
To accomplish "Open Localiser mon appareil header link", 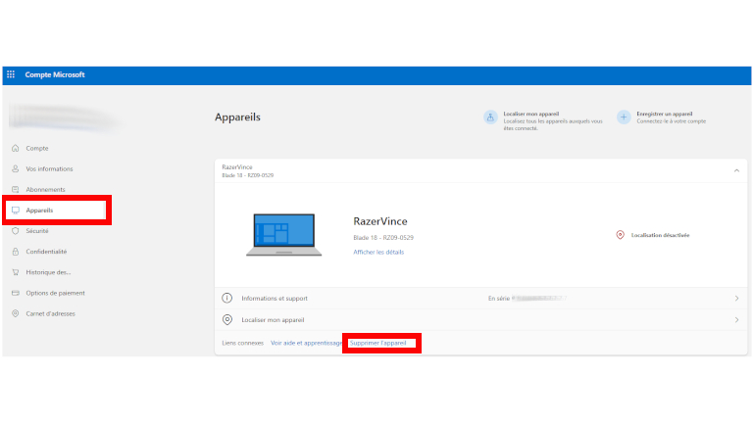I will click(530, 115).
